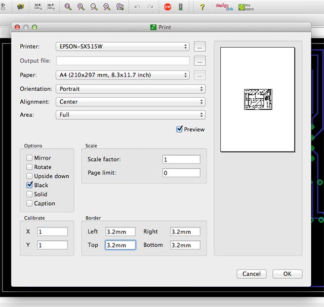Enable the Mirror checkbox
The image size is (324, 307).
coord(30,158)
